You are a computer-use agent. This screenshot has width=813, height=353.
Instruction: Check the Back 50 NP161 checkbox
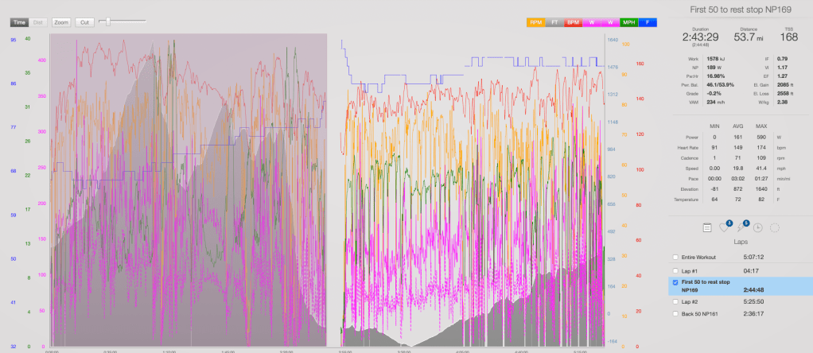coord(675,315)
